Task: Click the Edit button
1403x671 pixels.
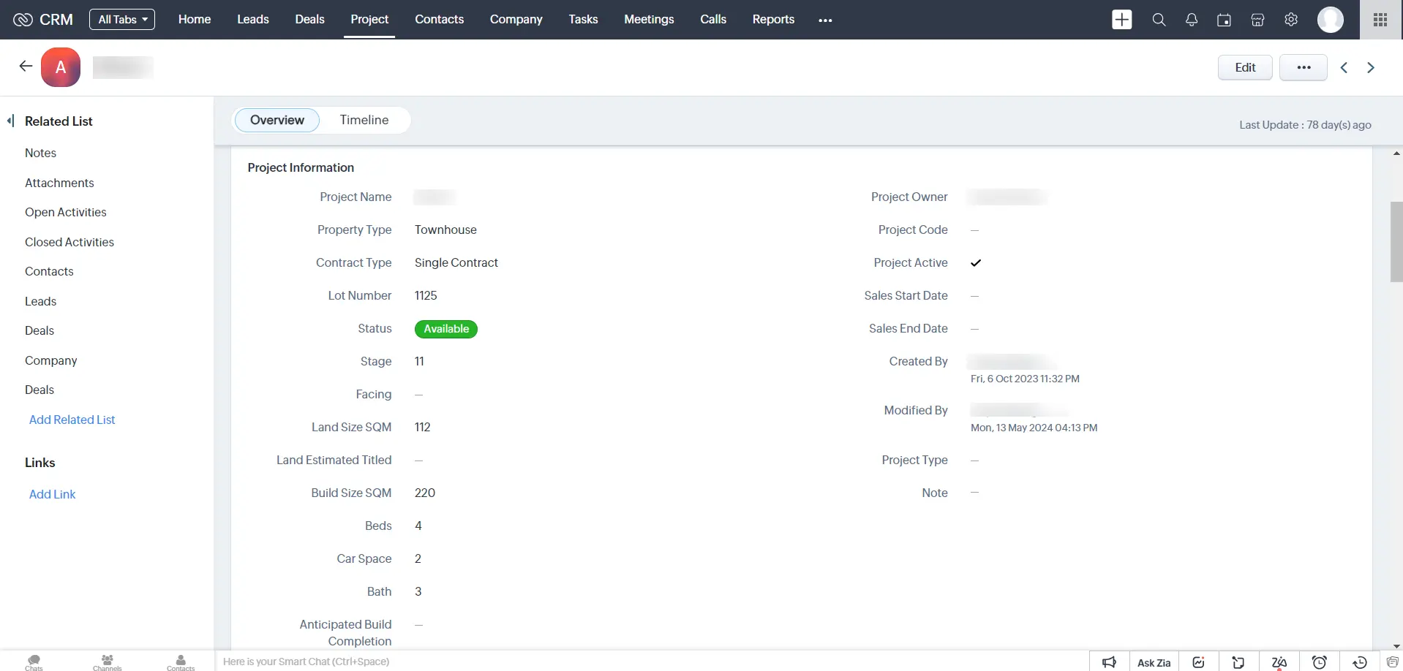Action: 1244,67
